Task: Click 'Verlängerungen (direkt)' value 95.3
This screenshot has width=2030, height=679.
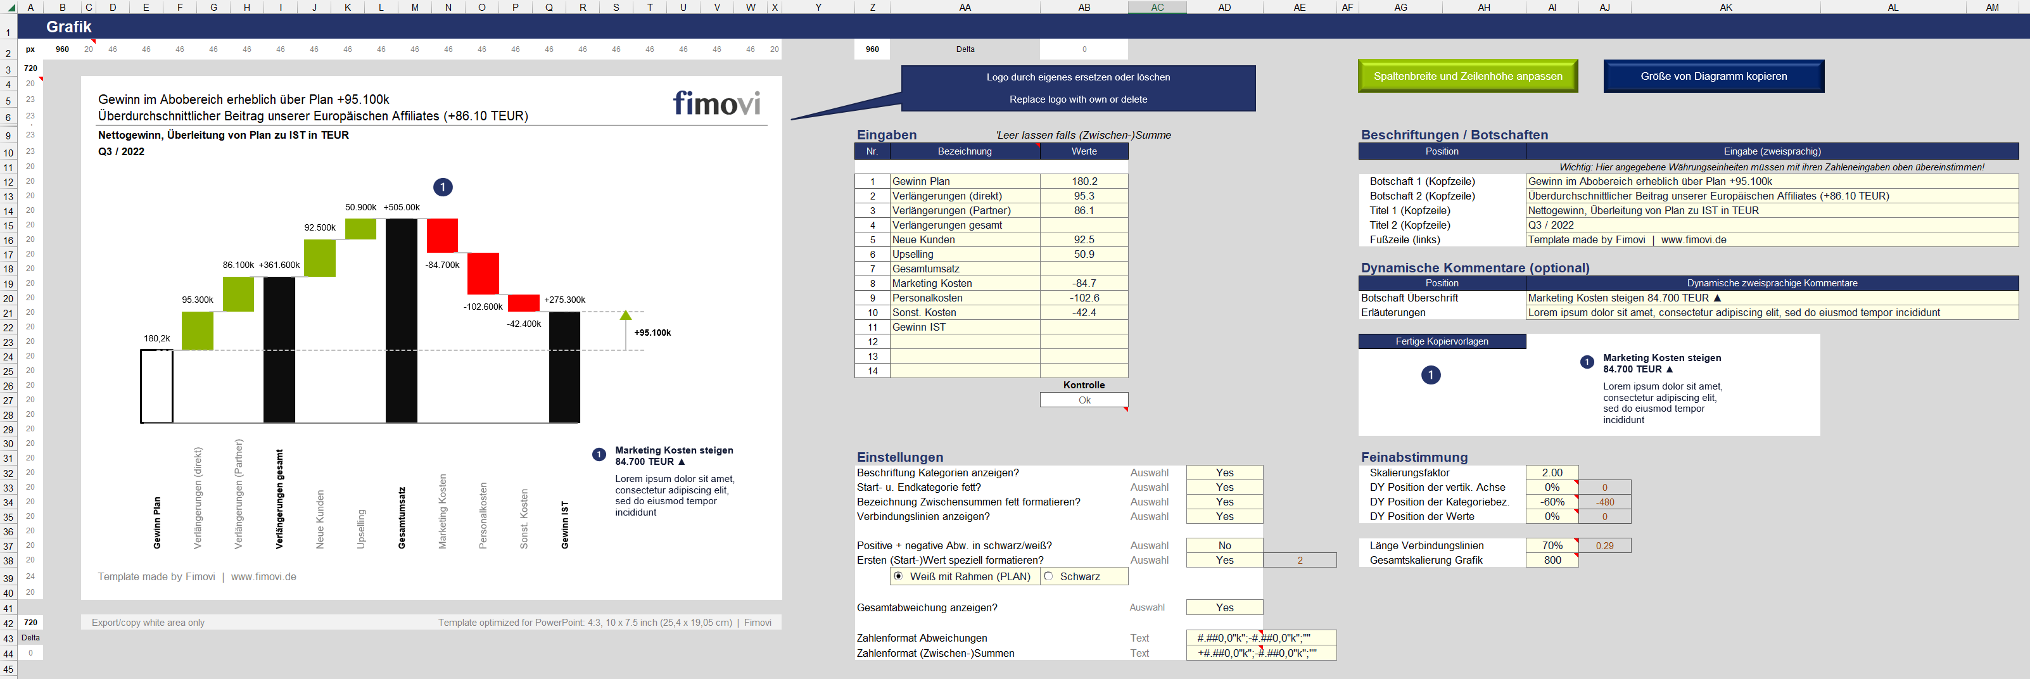Action: point(1084,196)
